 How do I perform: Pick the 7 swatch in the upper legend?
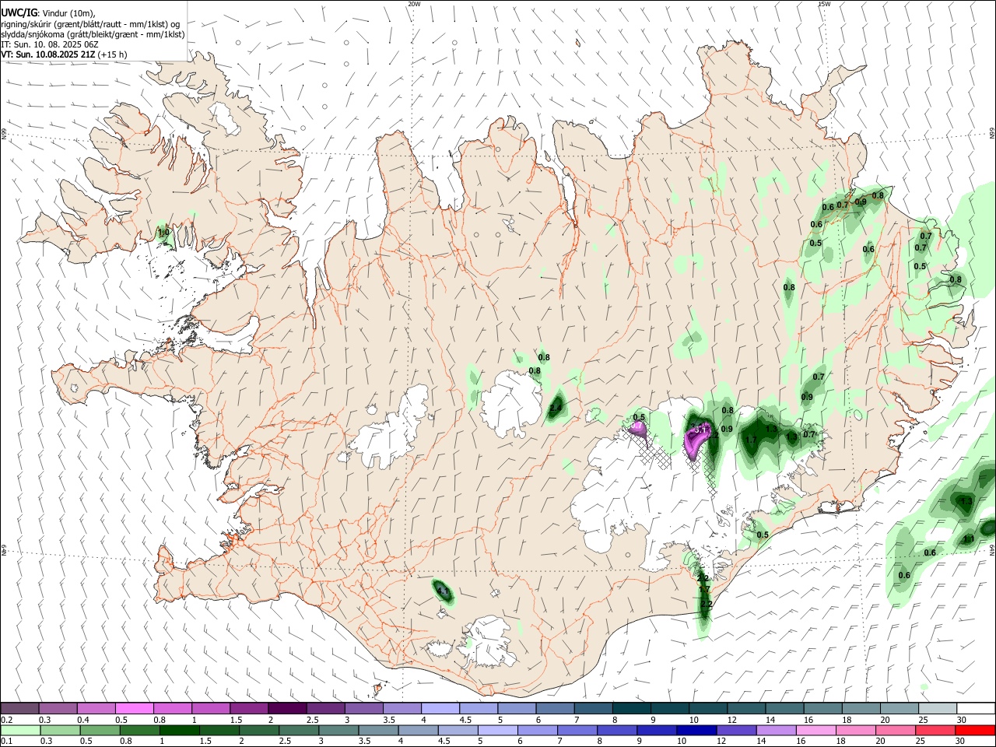coord(593,708)
